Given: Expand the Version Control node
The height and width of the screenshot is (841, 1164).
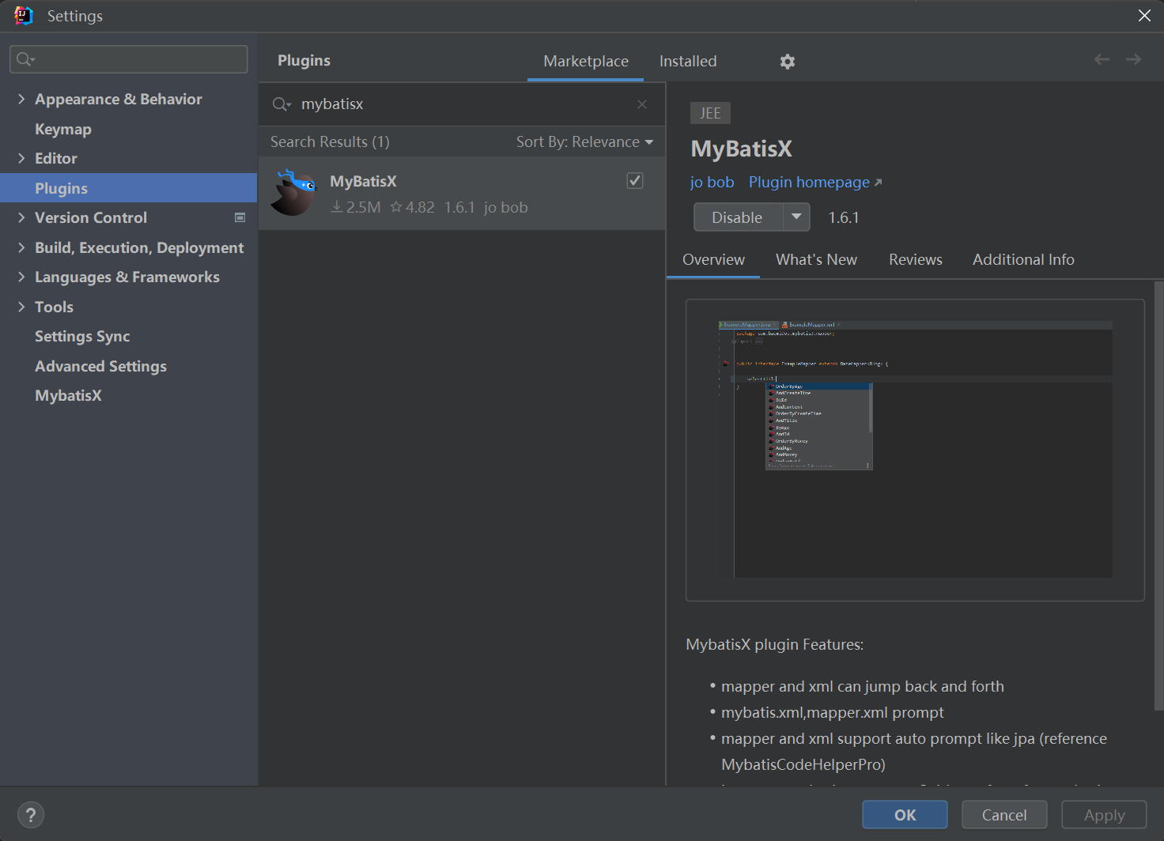Looking at the screenshot, I should pos(21,217).
